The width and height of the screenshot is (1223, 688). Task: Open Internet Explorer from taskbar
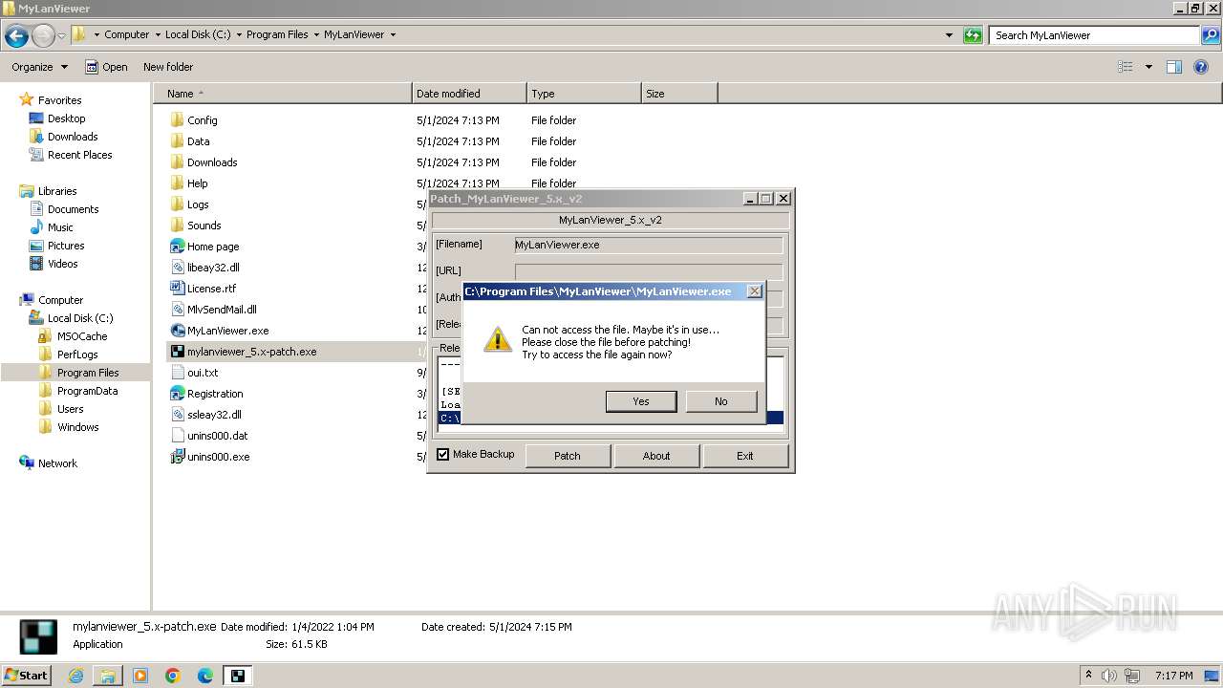pyautogui.click(x=76, y=676)
